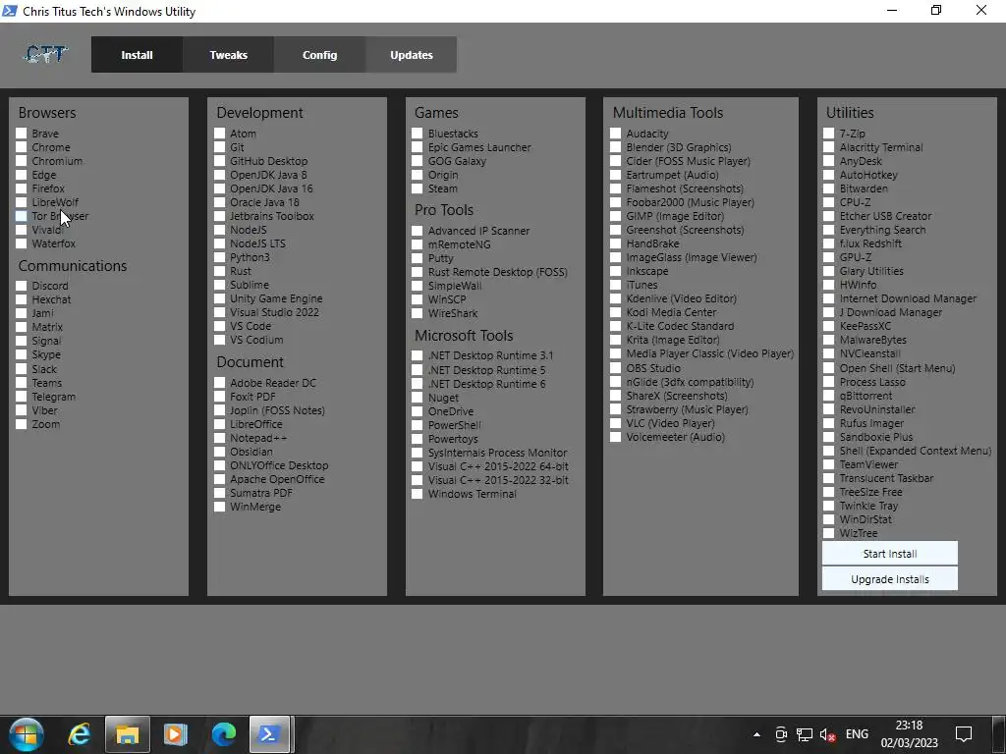
Task: Check the 7-Zip checkbox
Action: tap(828, 134)
